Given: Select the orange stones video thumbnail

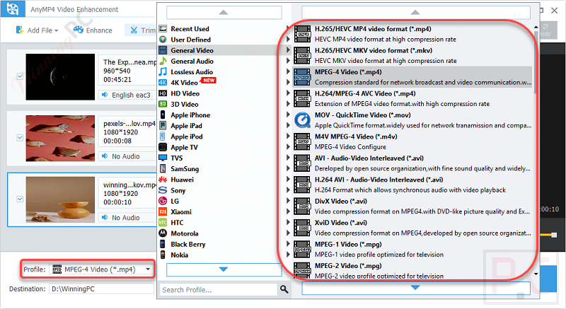Looking at the screenshot, I should tap(60, 199).
